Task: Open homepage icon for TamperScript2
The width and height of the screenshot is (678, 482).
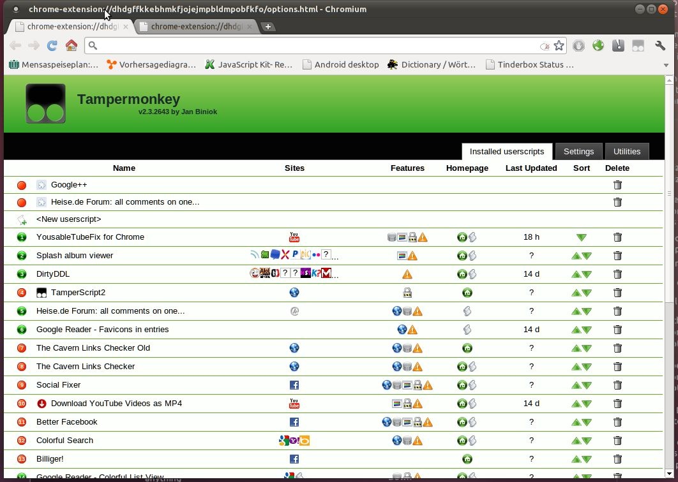Action: pyautogui.click(x=467, y=293)
